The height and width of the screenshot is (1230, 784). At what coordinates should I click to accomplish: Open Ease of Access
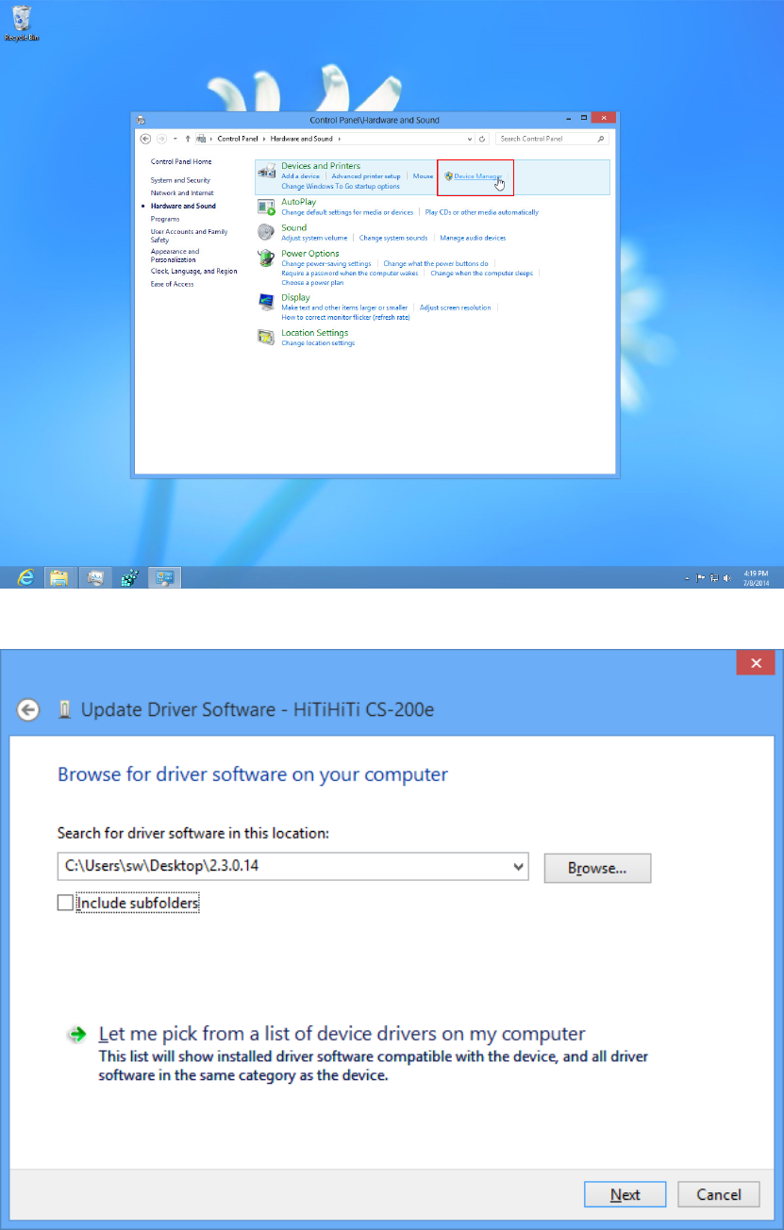tap(172, 284)
